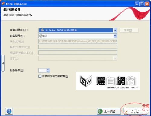This screenshot has width=151, height=116.
Task: Go back with the green arrow button
Action: tap(109, 111)
